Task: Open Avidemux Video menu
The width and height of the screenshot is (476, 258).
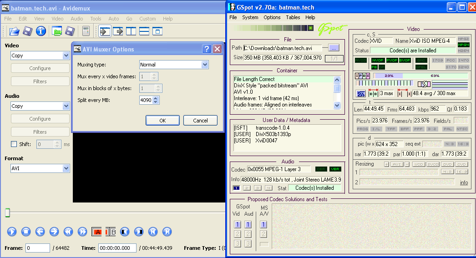Action: (x=57, y=19)
